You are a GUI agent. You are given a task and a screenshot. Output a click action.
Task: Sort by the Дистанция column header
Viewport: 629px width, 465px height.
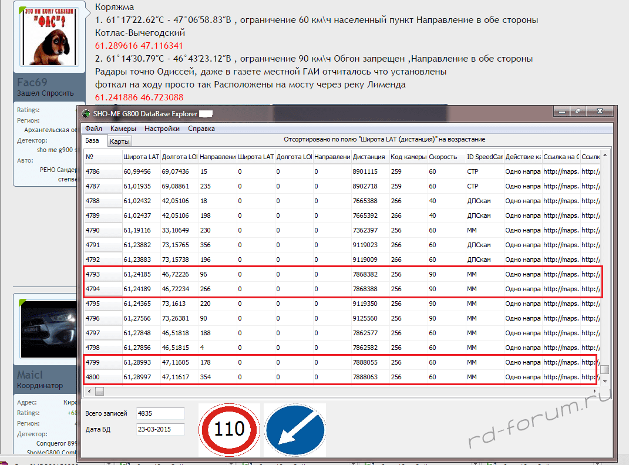(x=369, y=157)
